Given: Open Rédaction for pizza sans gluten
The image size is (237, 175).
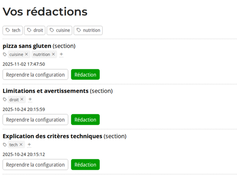Looking at the screenshot, I should pyautogui.click(x=85, y=74).
